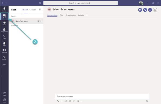
Task: Switch to the Contacts tab
Action: pos(33,10)
